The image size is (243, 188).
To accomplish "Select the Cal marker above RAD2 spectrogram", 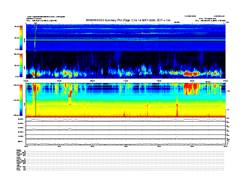I will (35, 23).
